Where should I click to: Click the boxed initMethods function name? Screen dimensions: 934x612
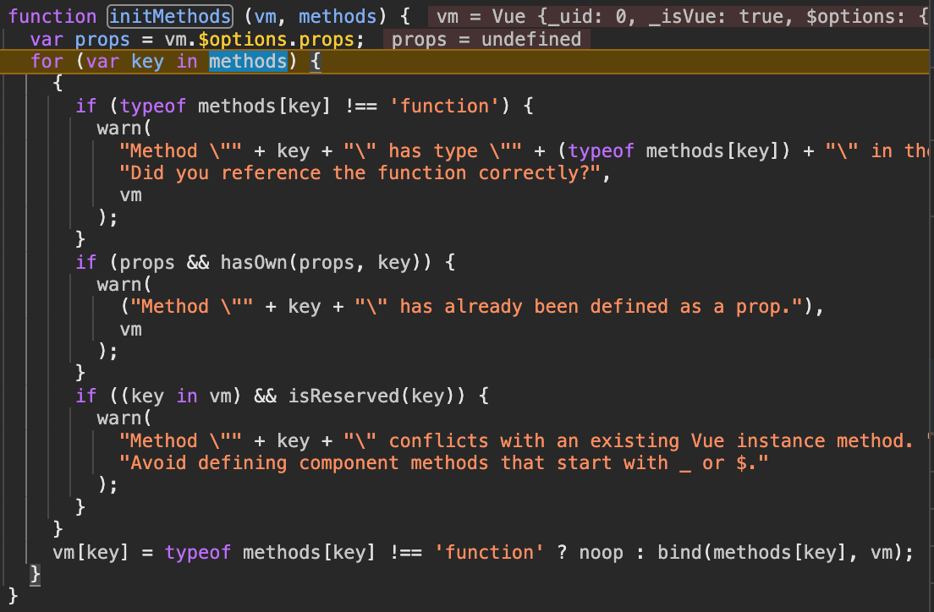click(168, 16)
